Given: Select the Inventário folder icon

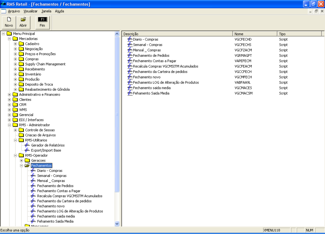Looking at the screenshot, I should click(x=21, y=74).
